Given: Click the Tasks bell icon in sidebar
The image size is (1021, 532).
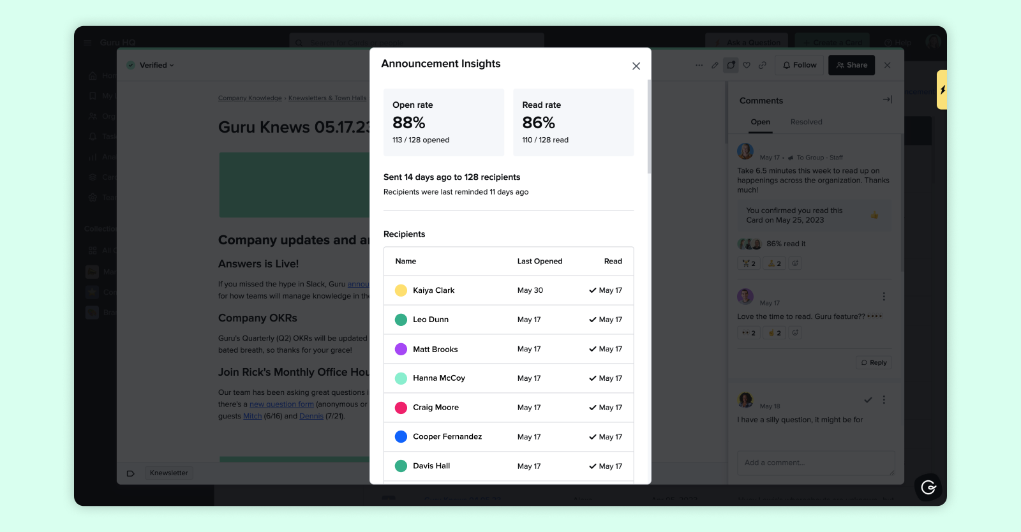Looking at the screenshot, I should coord(93,137).
